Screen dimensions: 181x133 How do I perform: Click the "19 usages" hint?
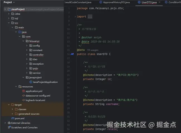coord(93,50)
